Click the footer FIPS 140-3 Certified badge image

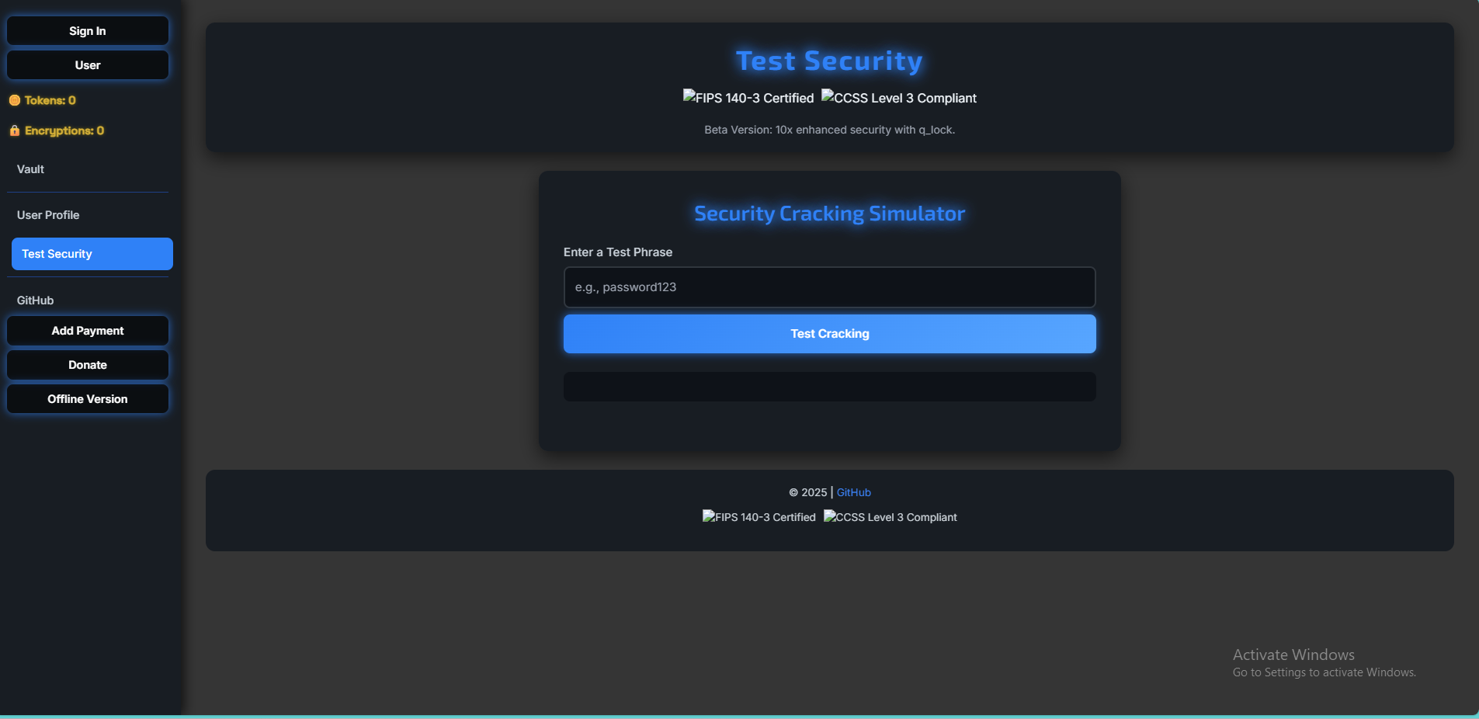tap(759, 517)
